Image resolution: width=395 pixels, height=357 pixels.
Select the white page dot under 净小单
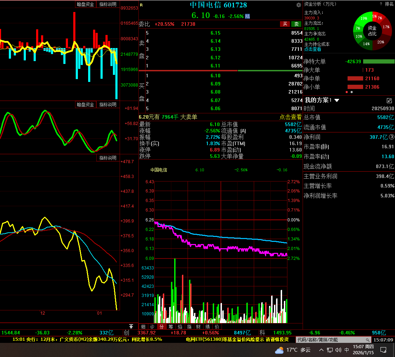(352, 92)
